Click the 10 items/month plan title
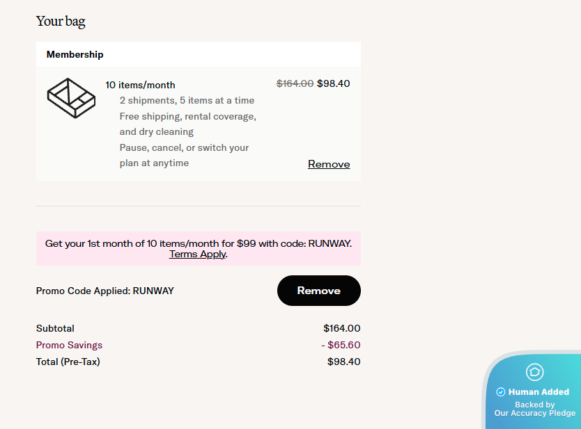The image size is (581, 429). point(140,85)
